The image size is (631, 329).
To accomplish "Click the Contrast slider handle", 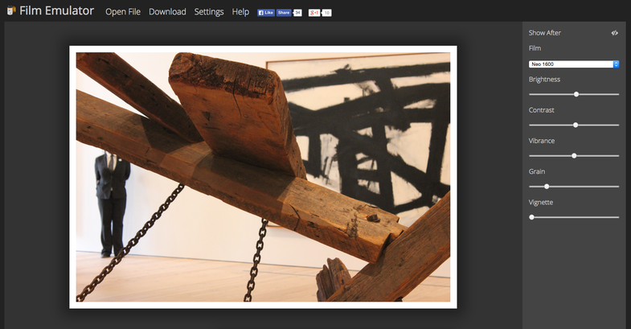I will (576, 125).
